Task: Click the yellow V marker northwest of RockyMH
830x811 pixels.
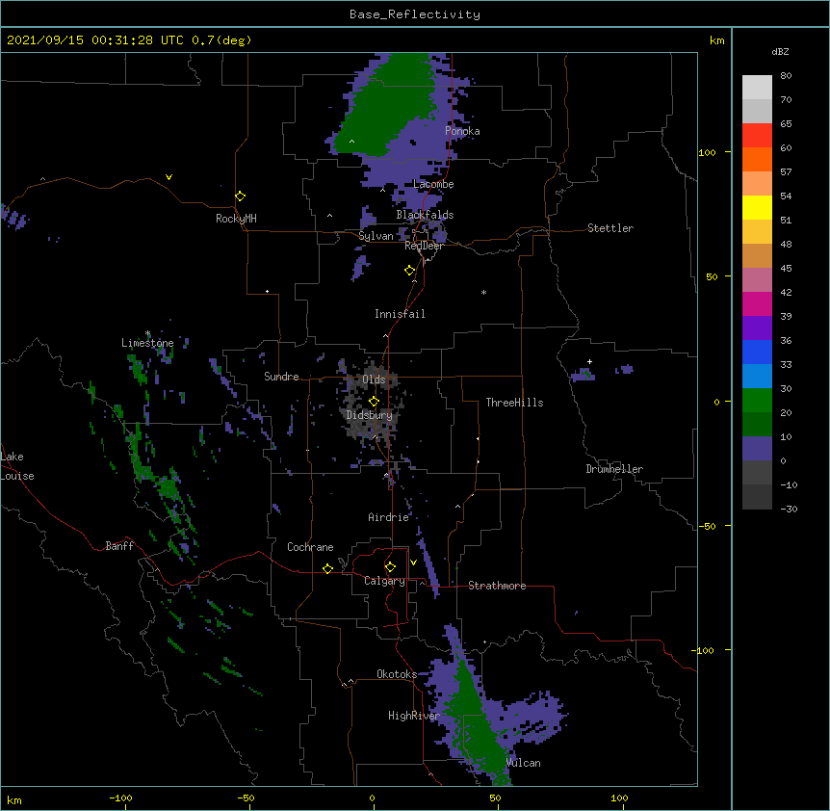Action: click(x=169, y=177)
